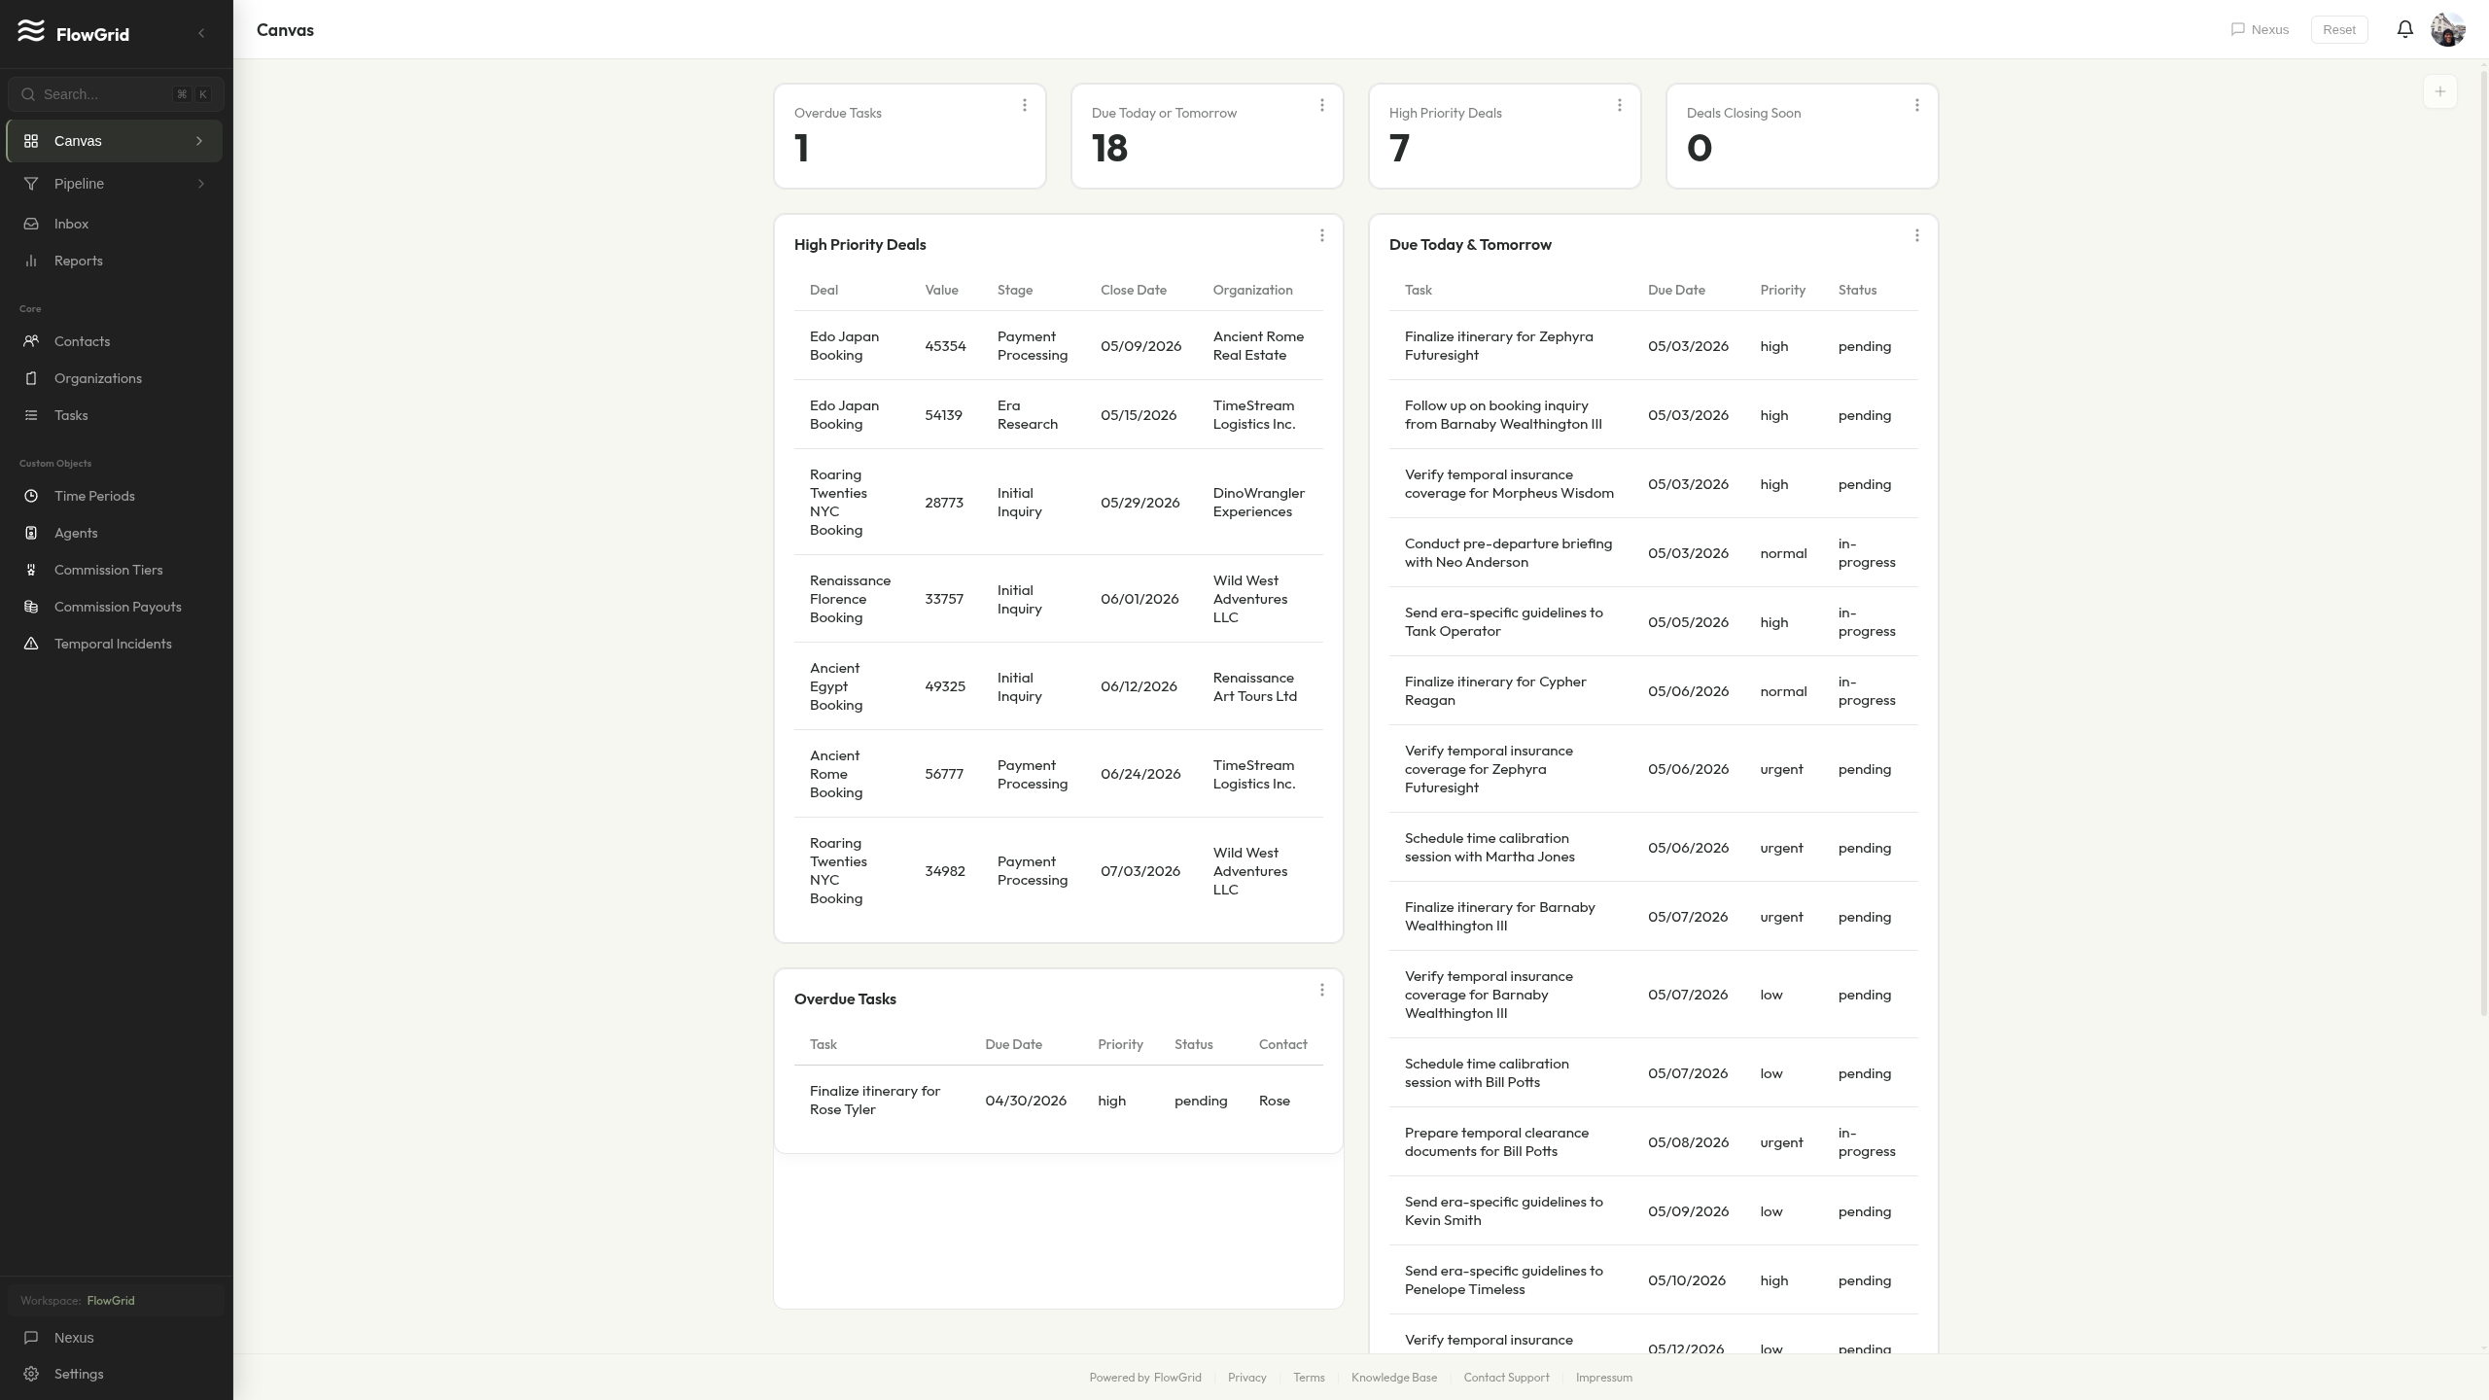This screenshot has height=1400, width=2489.
Task: Expand the Pipeline submenu chevron
Action: tap(201, 184)
